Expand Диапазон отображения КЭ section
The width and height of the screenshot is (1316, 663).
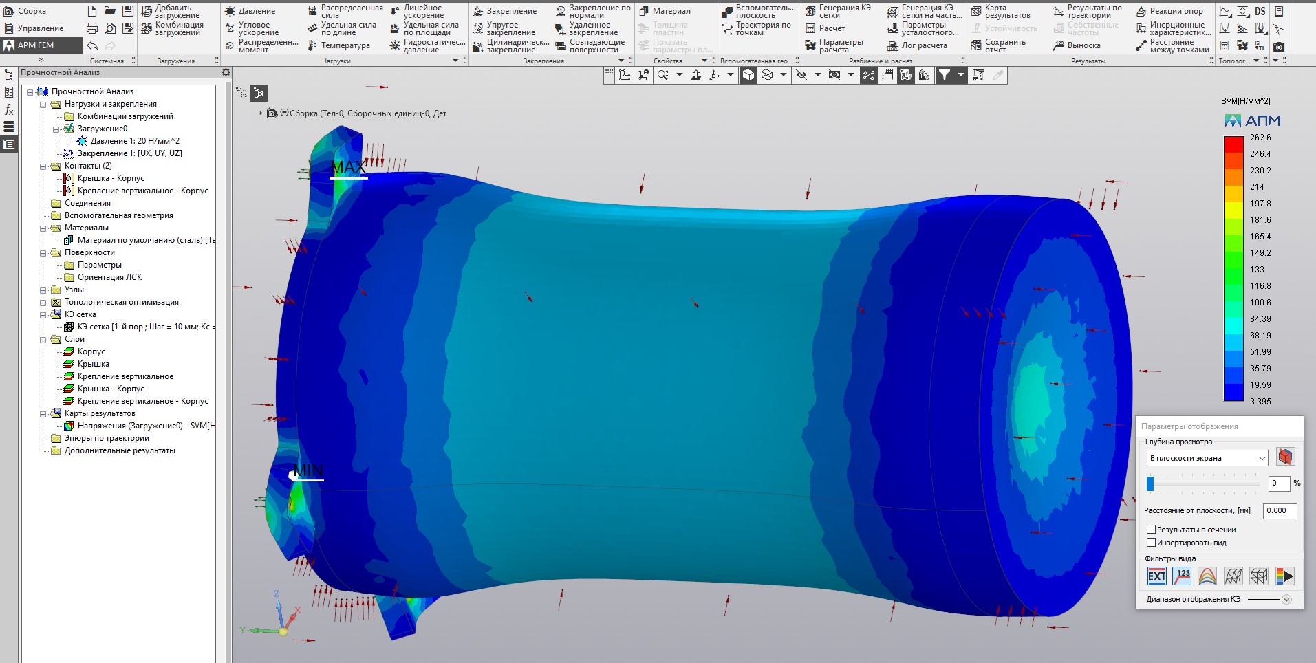1286,600
